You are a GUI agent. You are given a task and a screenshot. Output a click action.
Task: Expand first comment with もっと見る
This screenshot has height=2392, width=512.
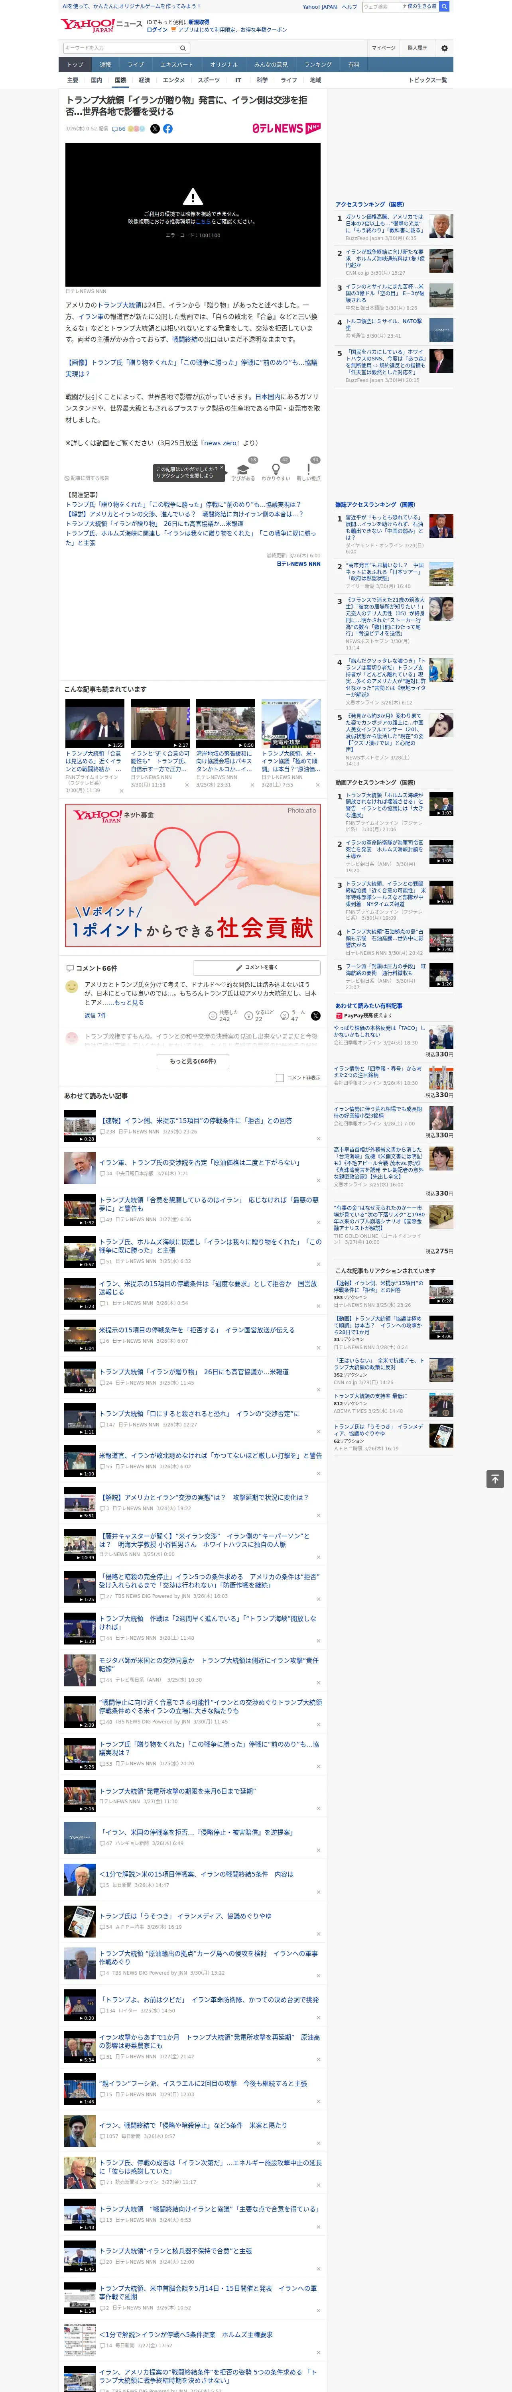click(x=128, y=1003)
